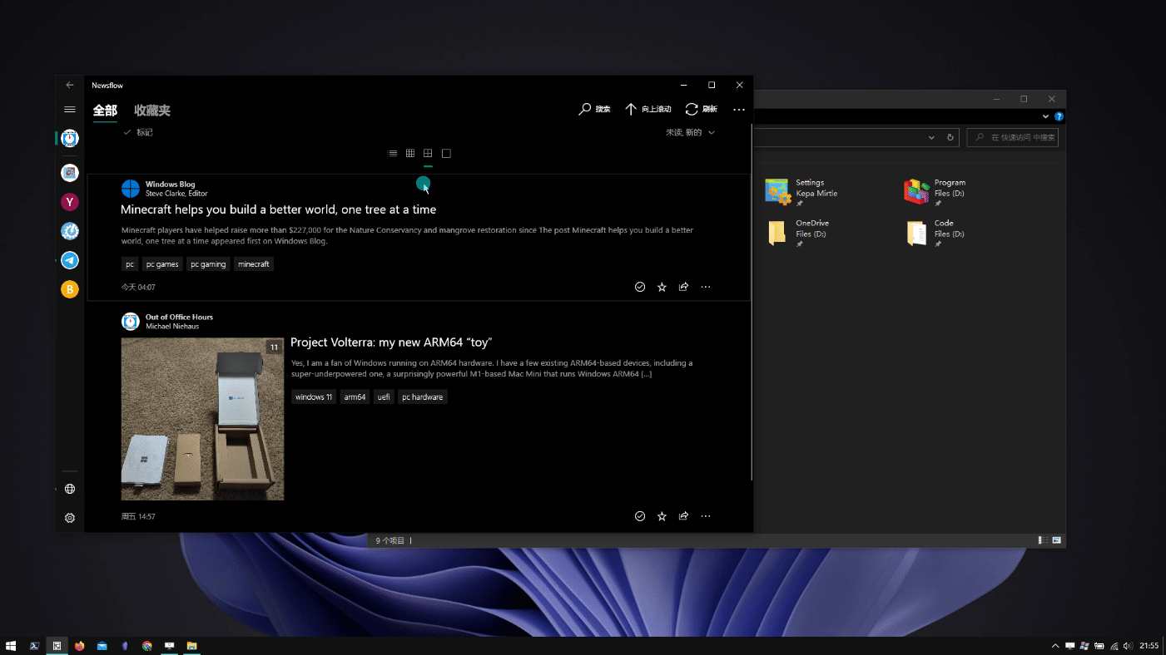Select the 'windows 11' tag
Viewport: 1166px width, 655px height.
coord(314,397)
